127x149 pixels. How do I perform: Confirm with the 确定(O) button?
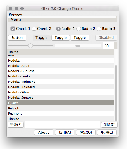pyautogui.click(x=86, y=133)
